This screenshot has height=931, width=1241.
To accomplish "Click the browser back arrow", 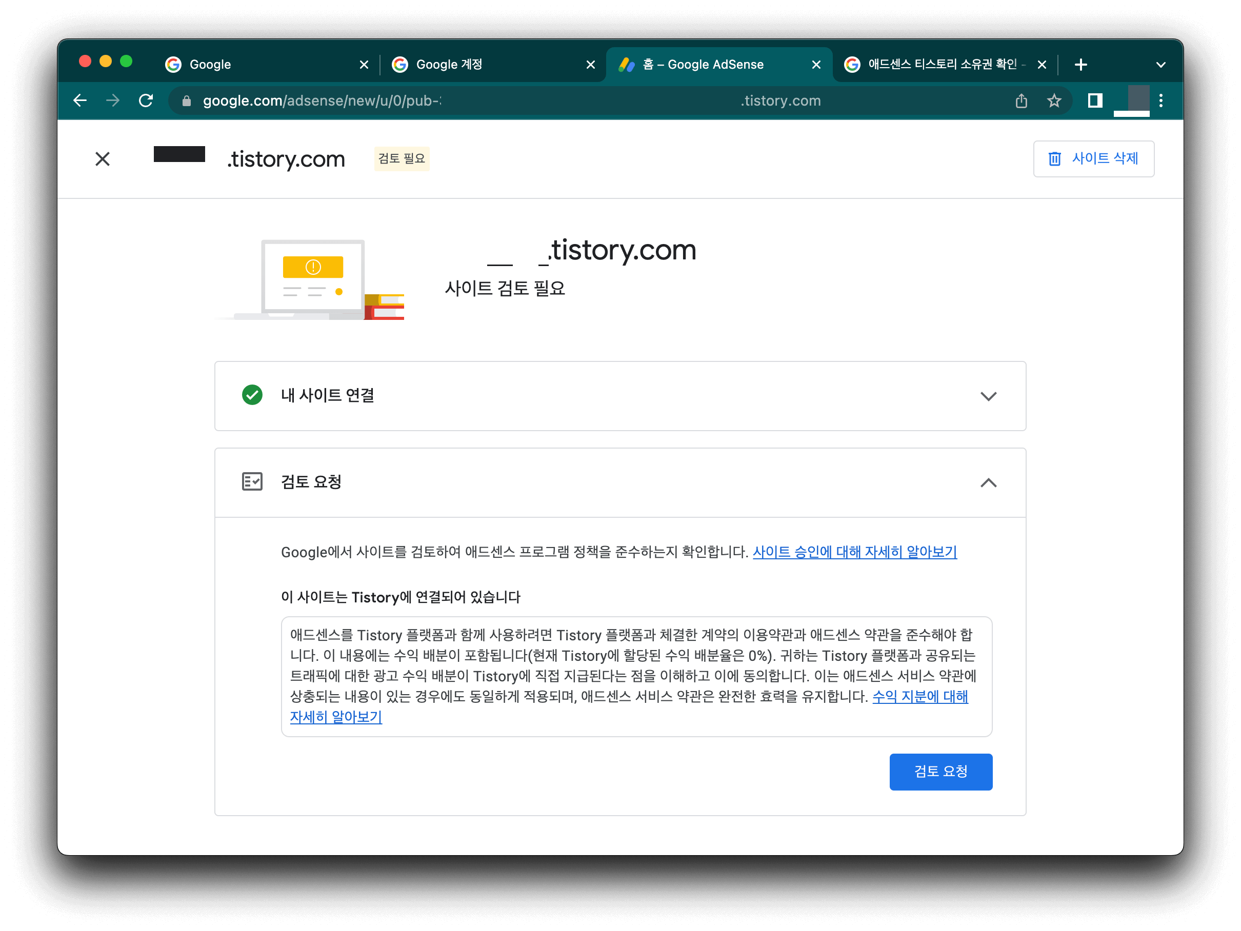I will pos(80,101).
